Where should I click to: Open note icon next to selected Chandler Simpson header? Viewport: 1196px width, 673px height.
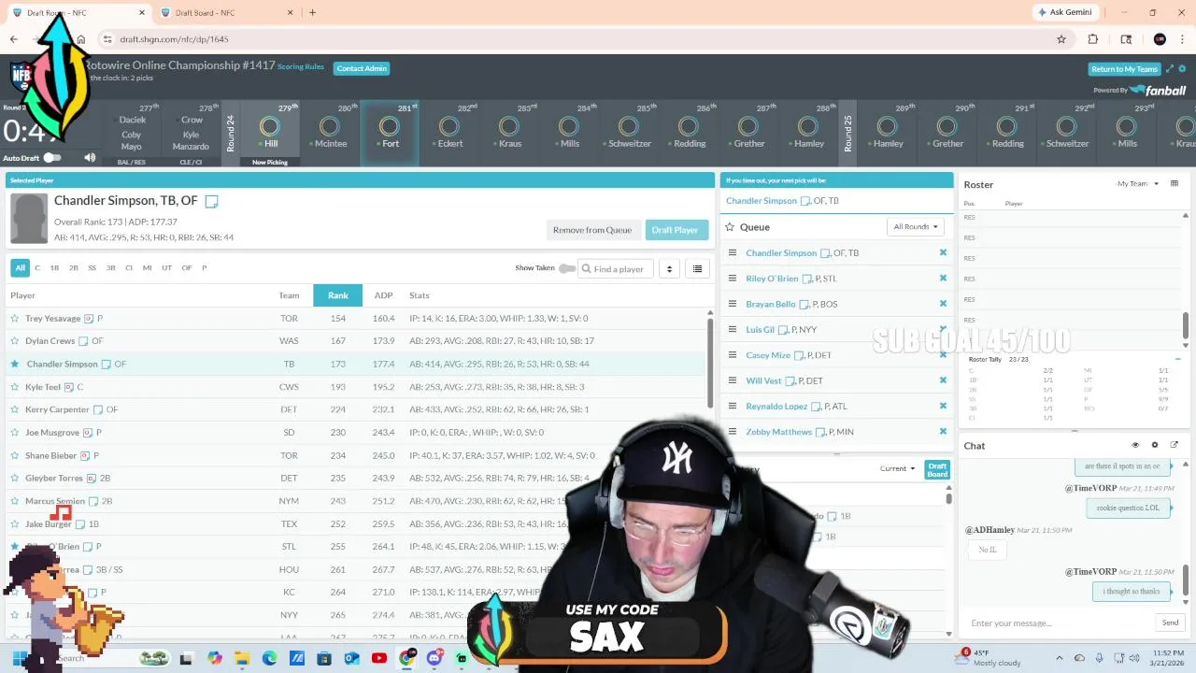[212, 201]
